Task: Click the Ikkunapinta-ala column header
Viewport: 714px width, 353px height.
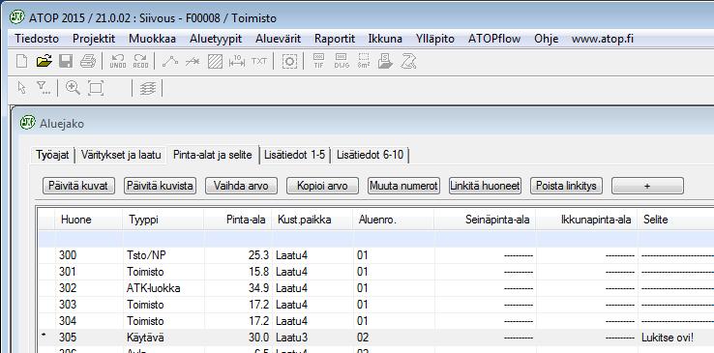Action: click(x=586, y=220)
